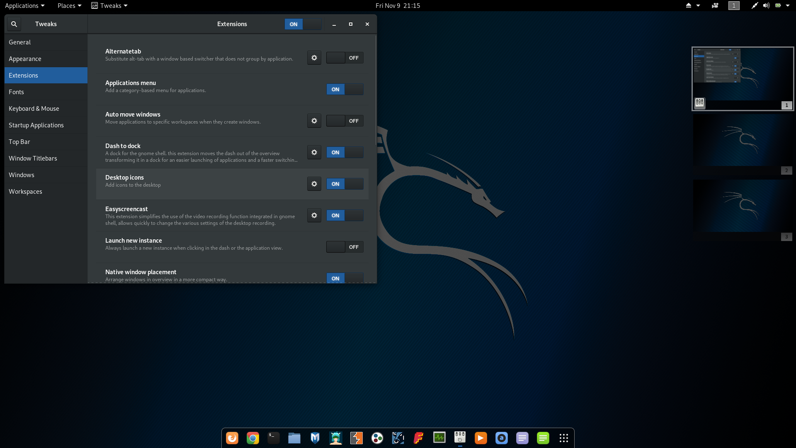Open clock and calendar 'Fri Nov 9 21:15'
The image size is (796, 448).
click(x=398, y=5)
